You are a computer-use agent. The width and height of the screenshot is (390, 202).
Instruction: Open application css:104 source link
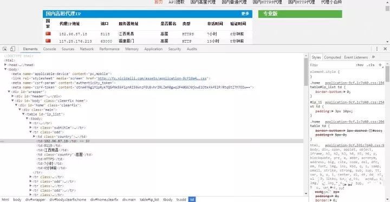pos(354,83)
